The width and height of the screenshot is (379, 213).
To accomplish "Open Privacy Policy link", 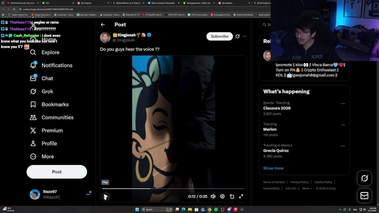I will [300, 182].
